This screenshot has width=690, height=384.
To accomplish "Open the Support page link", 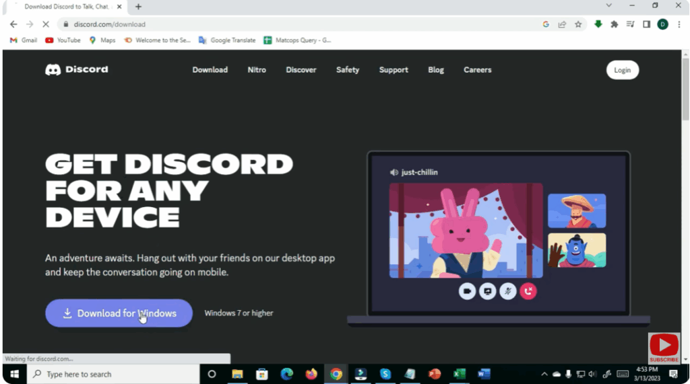I will [394, 70].
